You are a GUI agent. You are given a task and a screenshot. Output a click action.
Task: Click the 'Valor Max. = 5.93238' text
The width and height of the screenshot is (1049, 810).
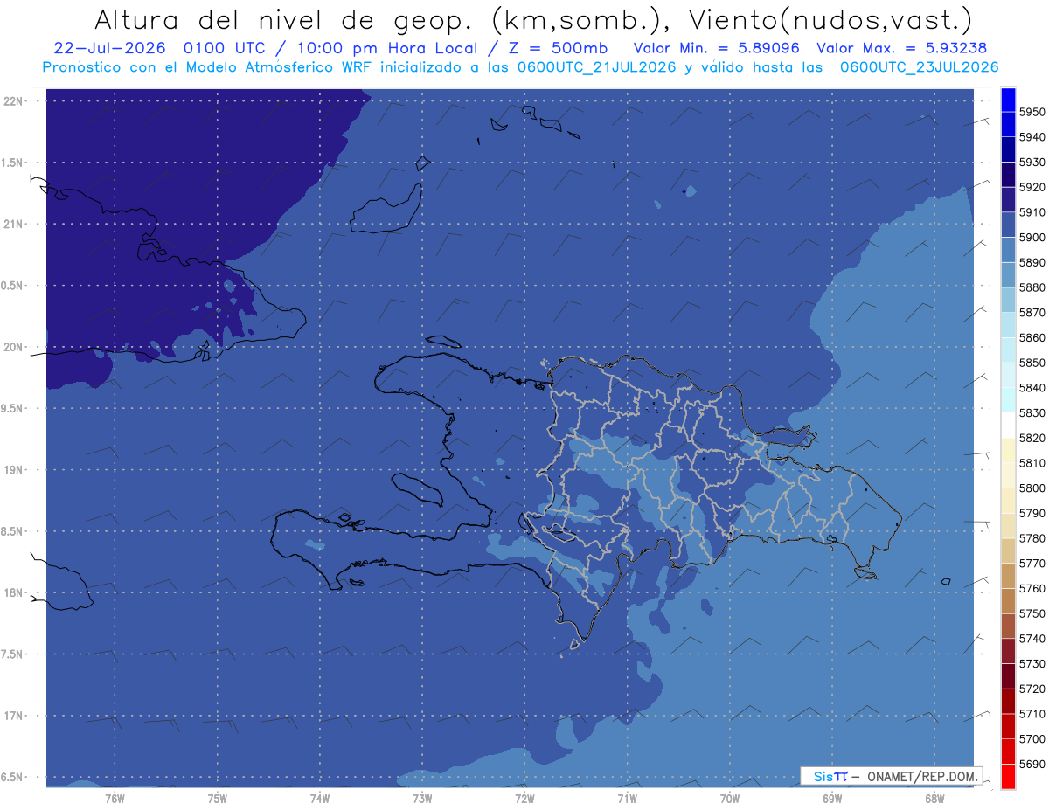click(902, 48)
